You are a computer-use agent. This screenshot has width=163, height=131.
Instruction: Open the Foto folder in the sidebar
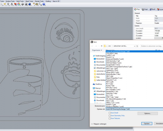point(97,77)
